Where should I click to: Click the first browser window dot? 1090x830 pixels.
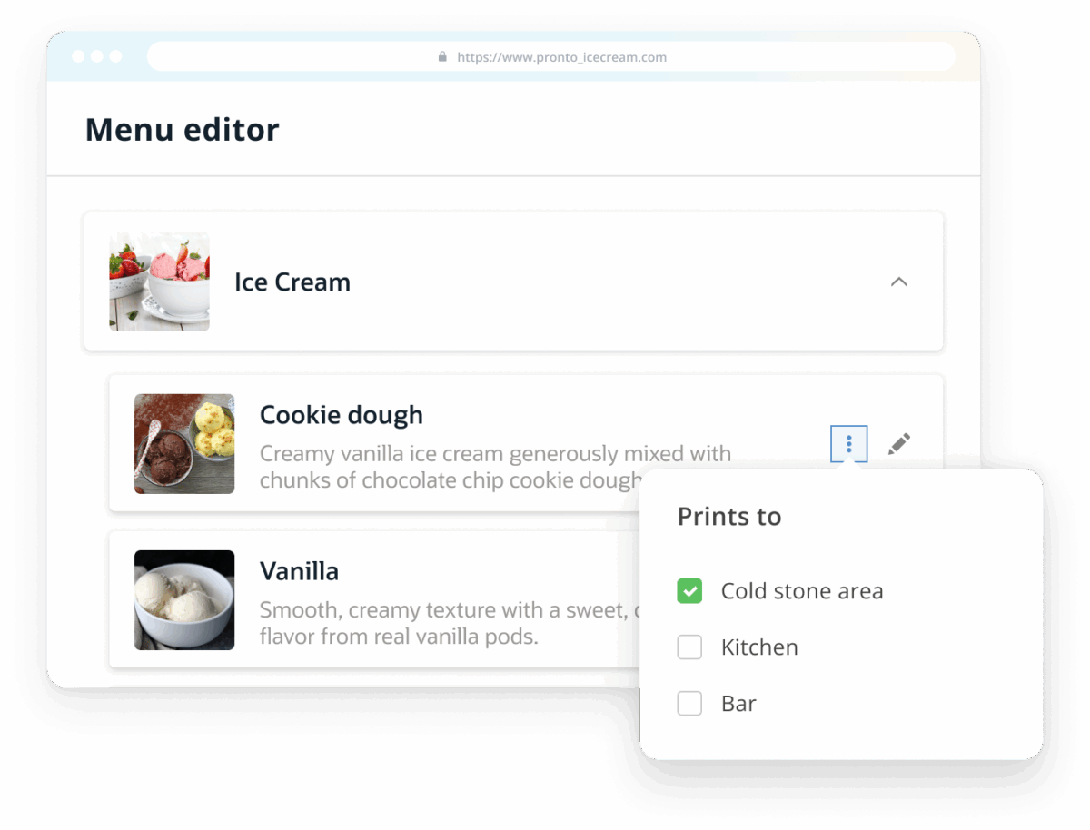coord(78,56)
